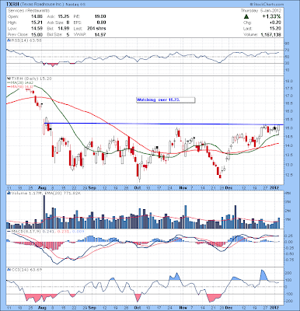Click the CCI(14) legend icon
Viewport: 300px width, 311px height.
coord(8,270)
